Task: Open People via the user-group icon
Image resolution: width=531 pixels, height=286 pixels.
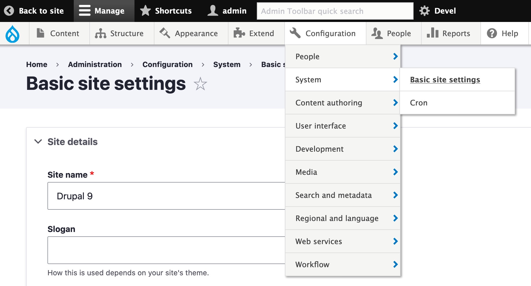Action: pyautogui.click(x=377, y=33)
